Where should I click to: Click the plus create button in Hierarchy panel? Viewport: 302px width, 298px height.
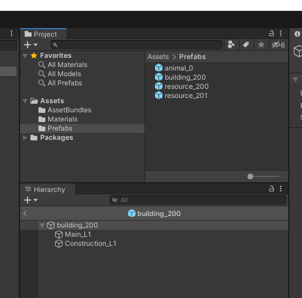pyautogui.click(x=30, y=200)
